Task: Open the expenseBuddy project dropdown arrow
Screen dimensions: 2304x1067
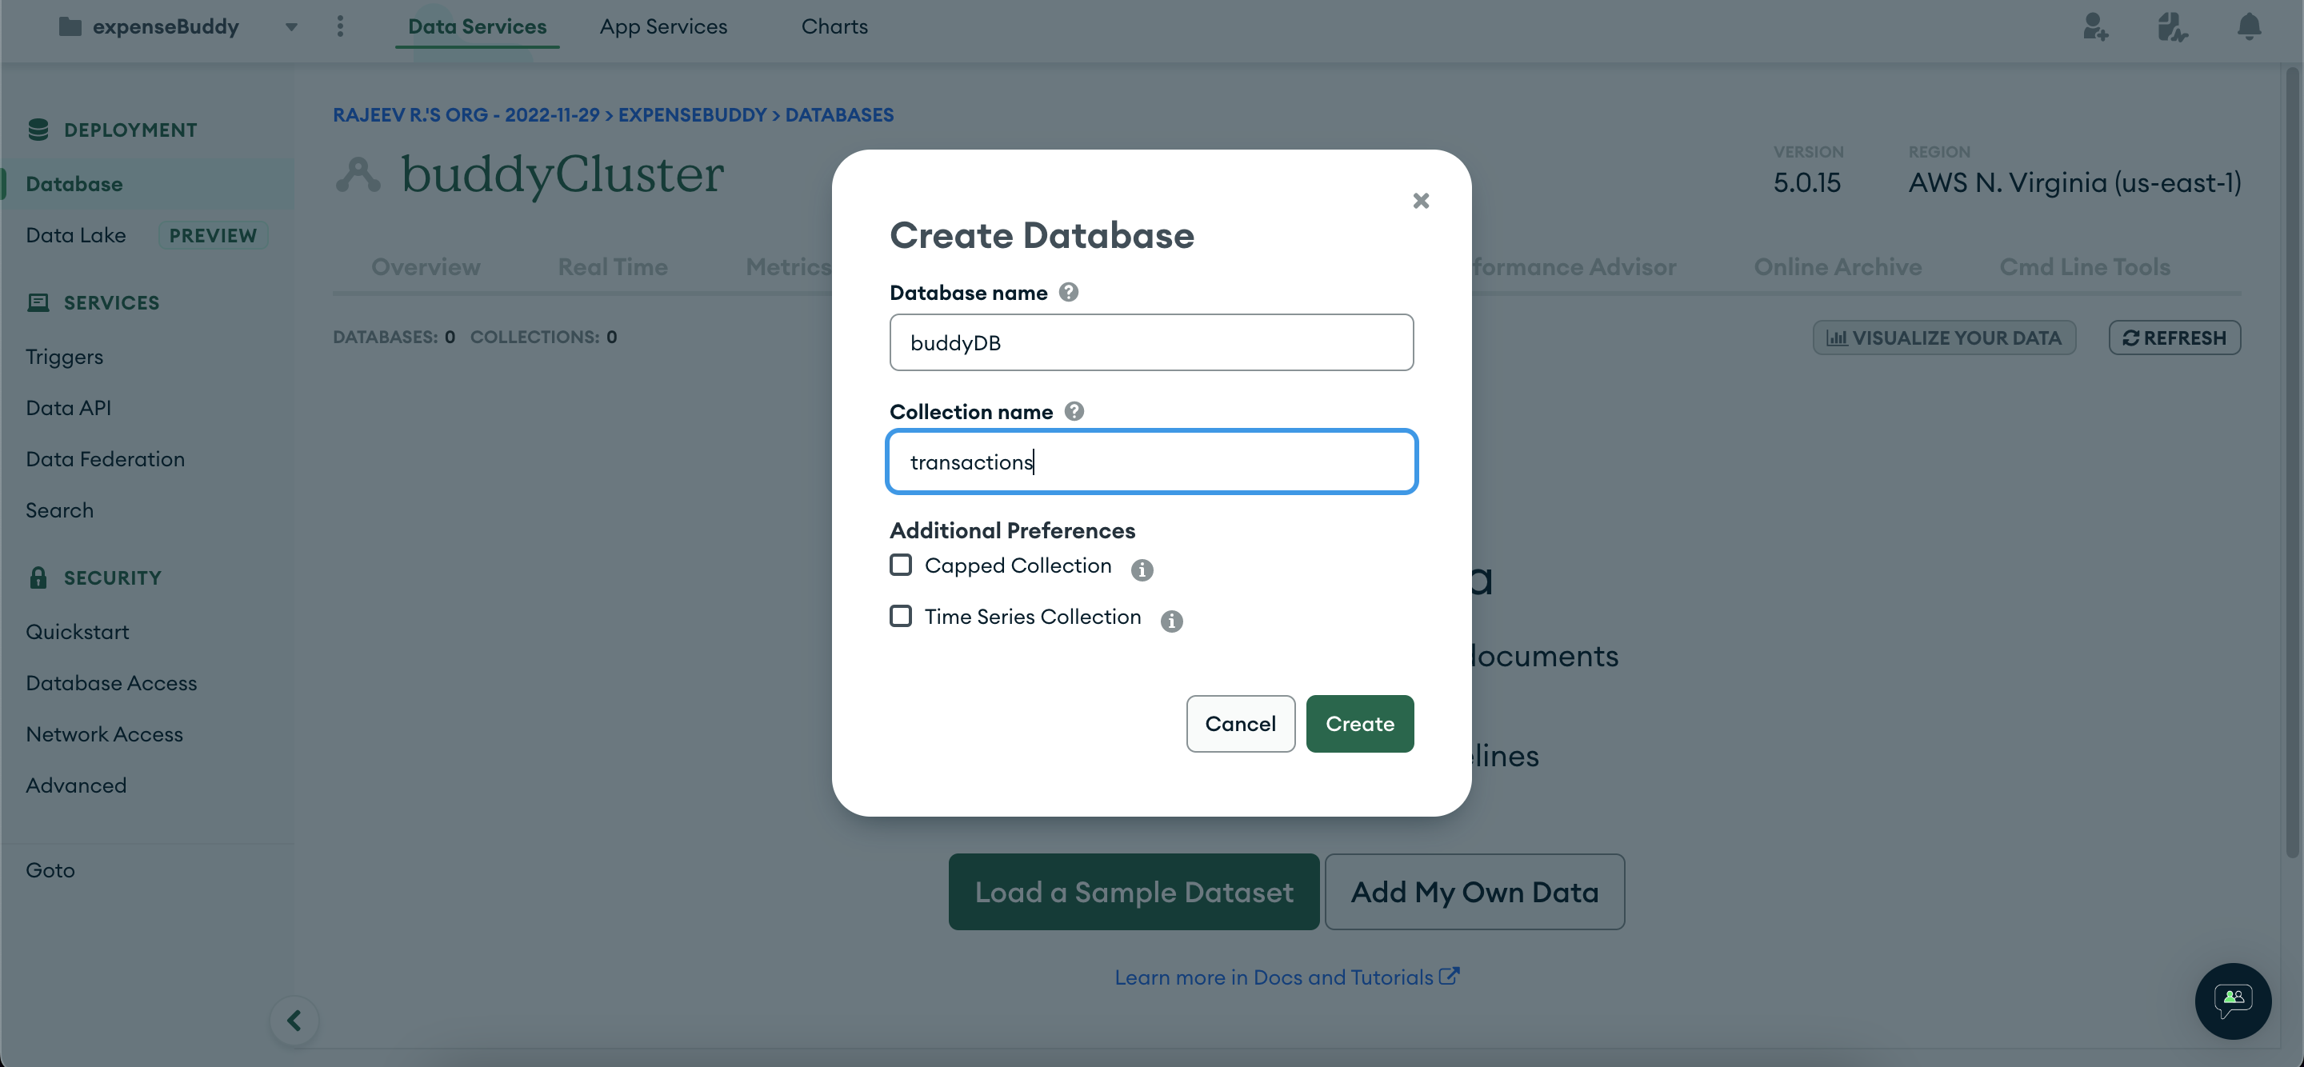Action: [290, 27]
